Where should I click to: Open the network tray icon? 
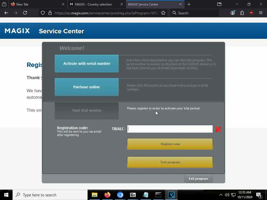tap(233, 195)
